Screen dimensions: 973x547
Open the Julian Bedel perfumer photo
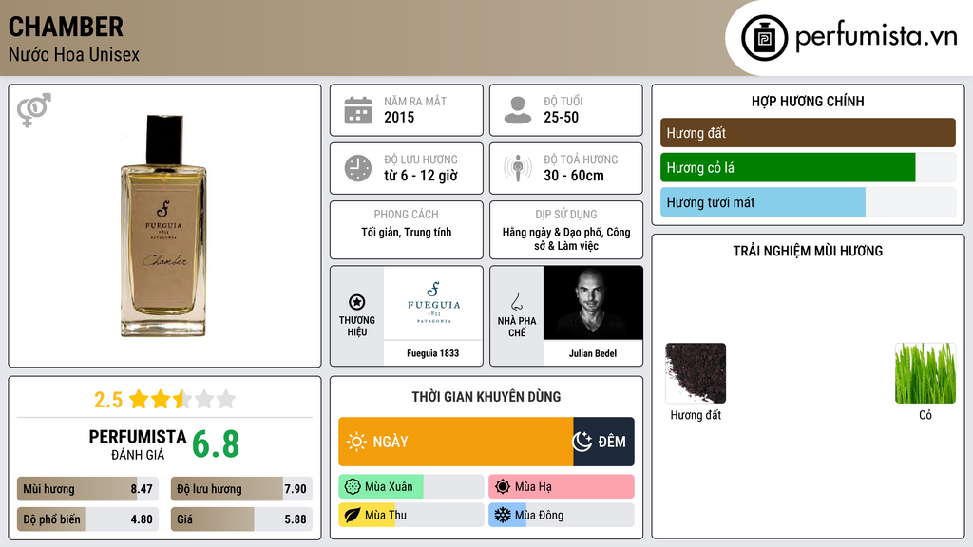pyautogui.click(x=593, y=303)
